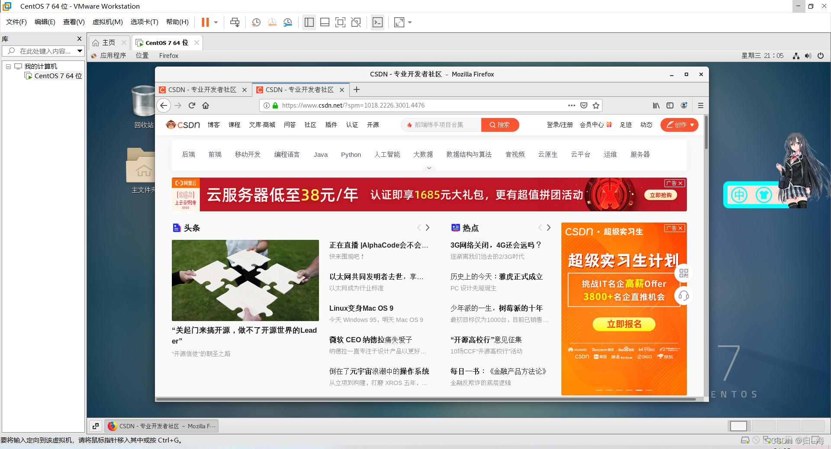831x449 pixels.
Task: Open the GNOME power menu icon
Action: click(821, 56)
